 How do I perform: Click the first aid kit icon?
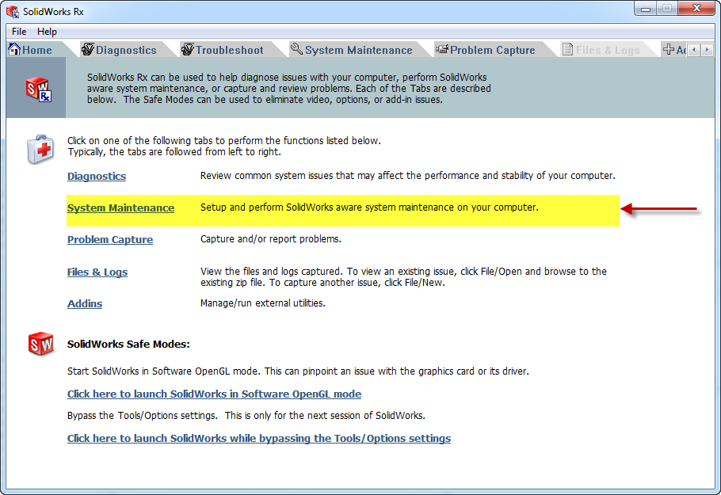40,150
